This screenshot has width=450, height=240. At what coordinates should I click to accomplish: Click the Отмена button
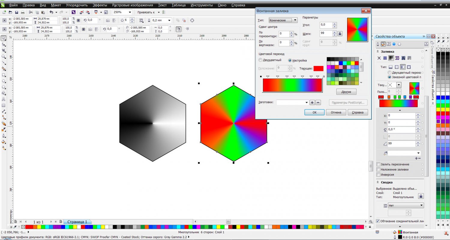click(336, 112)
